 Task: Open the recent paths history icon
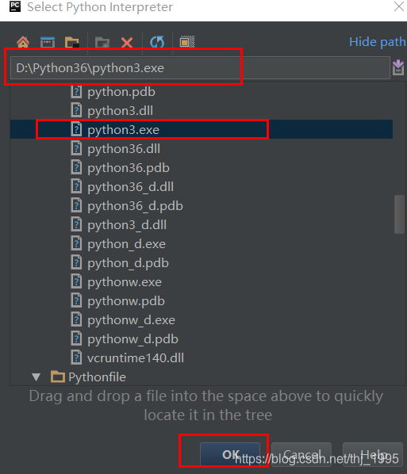coord(398,67)
